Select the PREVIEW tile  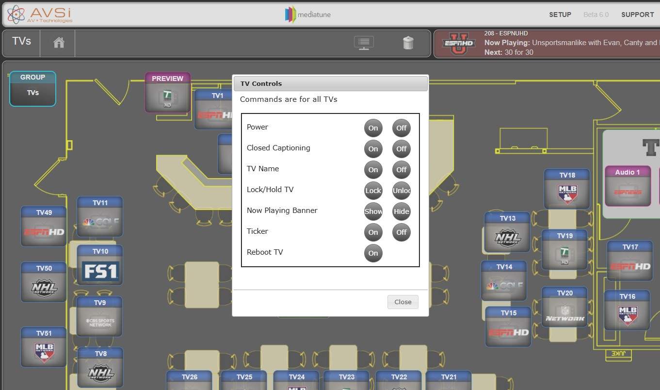[x=167, y=93]
